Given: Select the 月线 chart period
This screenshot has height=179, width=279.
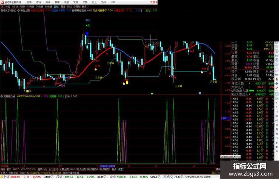Looking at the screenshot, I should coord(69,7).
